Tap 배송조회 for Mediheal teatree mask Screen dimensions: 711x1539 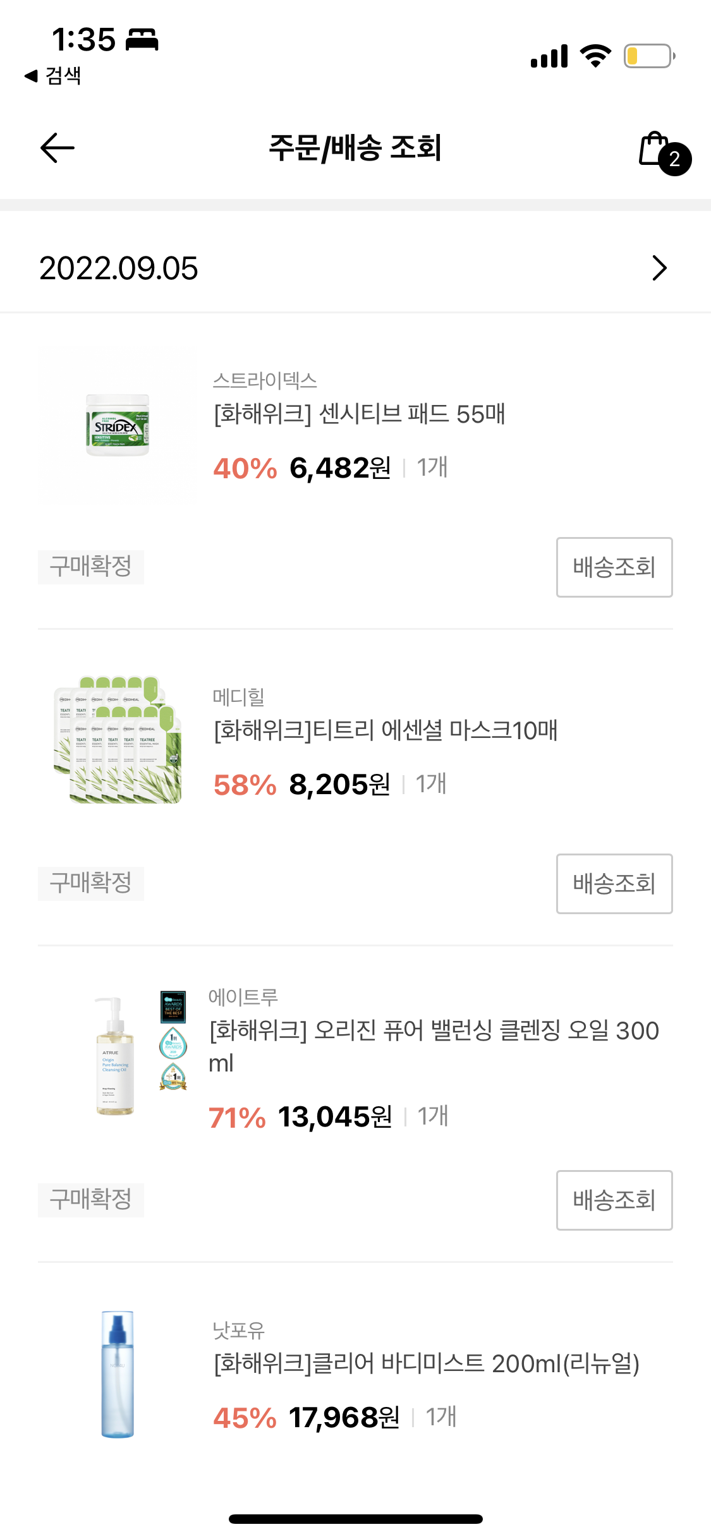[x=614, y=883]
